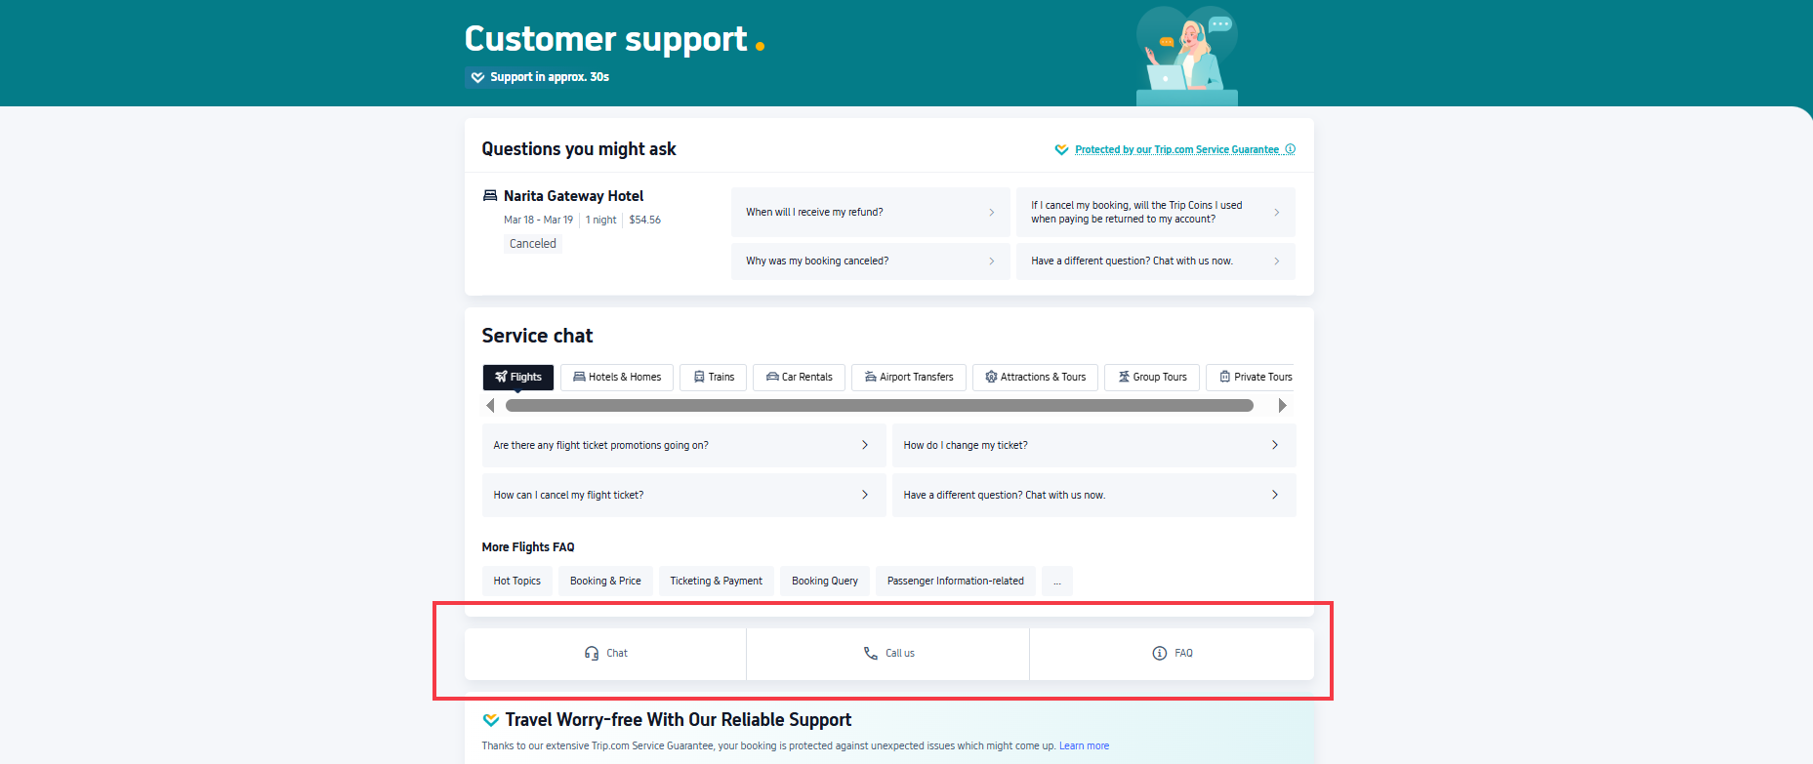Click the Group Tours icon
This screenshot has height=764, width=1813.
coord(1127,377)
